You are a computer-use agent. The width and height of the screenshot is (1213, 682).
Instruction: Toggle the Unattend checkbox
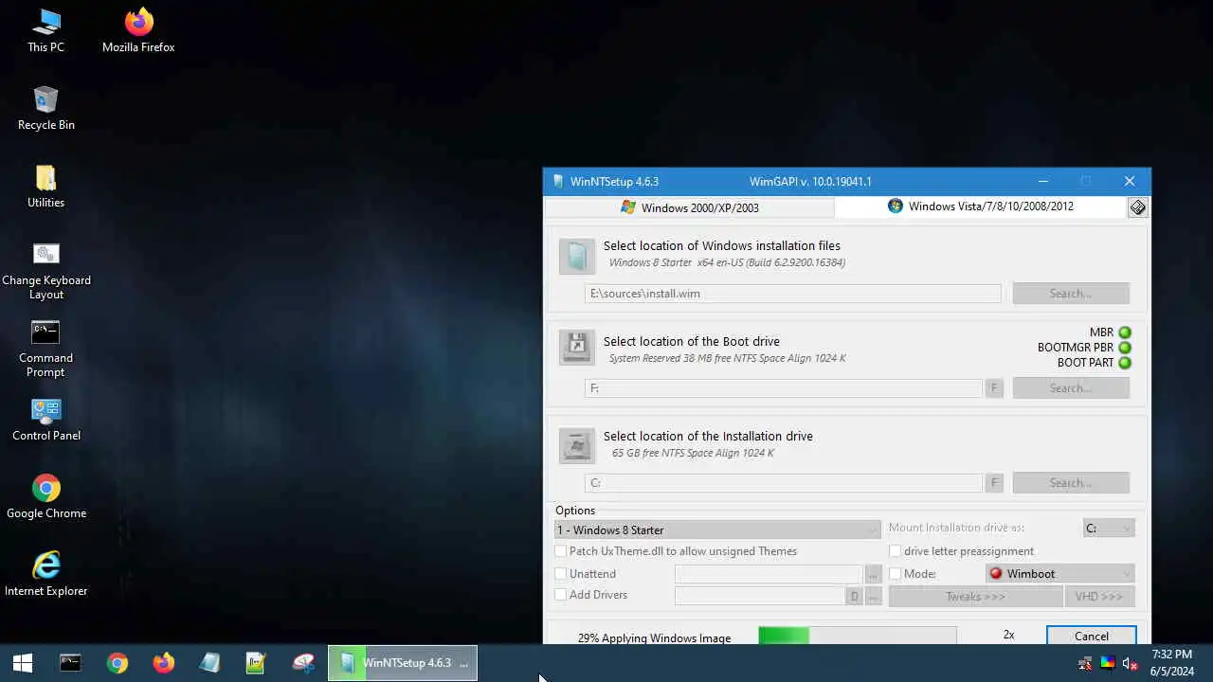point(561,574)
